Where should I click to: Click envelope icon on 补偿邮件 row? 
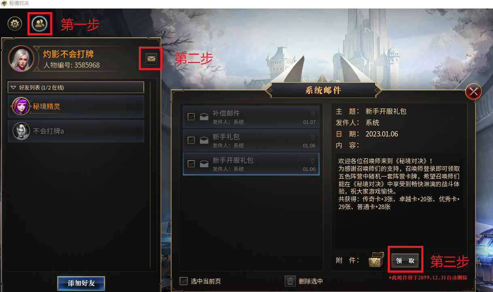coord(204,117)
